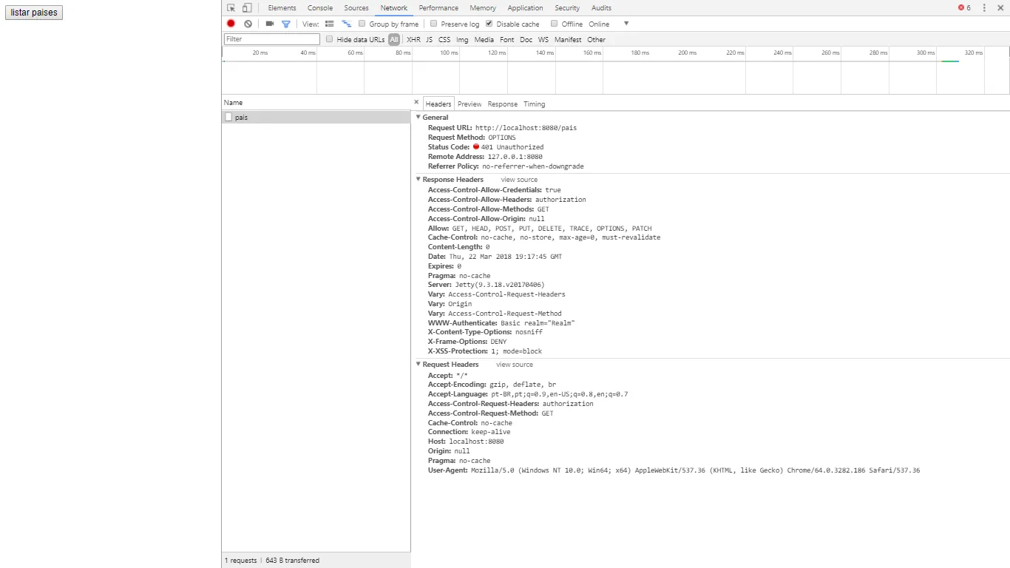
Task: Collapse the Response Headers section
Action: [x=418, y=180]
